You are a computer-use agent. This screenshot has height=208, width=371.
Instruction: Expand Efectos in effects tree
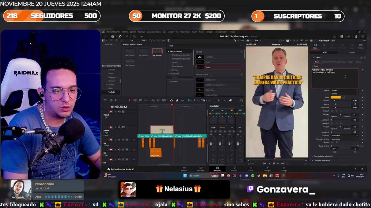click(x=170, y=70)
